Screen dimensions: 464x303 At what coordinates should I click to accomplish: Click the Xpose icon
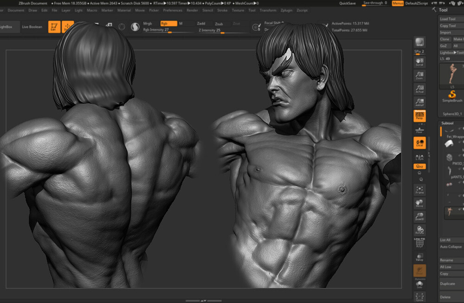419,297
